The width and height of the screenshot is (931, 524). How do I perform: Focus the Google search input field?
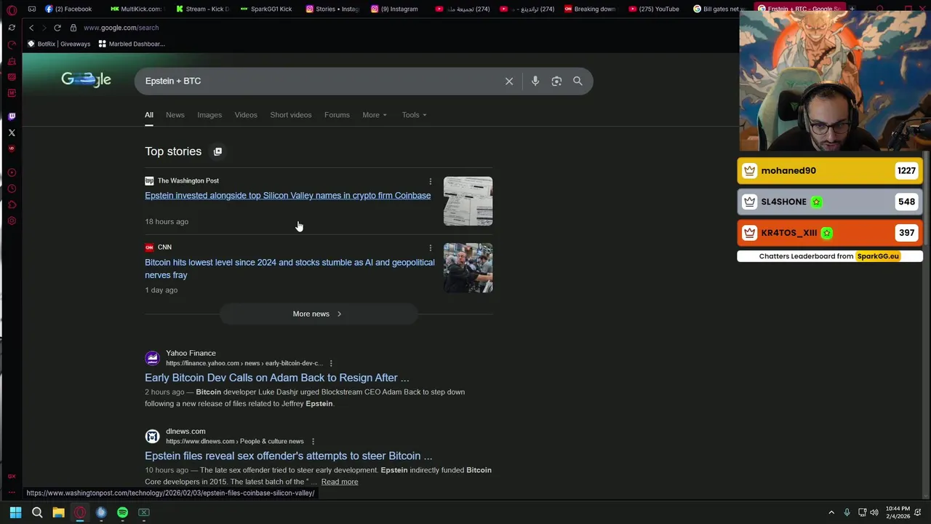coord(320,81)
